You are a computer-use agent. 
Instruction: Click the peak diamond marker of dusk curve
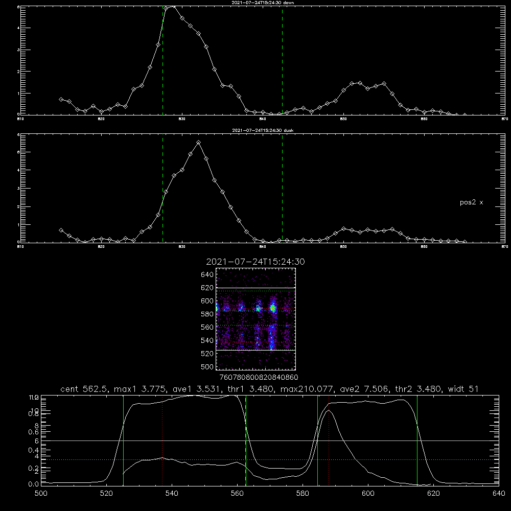pyautogui.click(x=198, y=143)
